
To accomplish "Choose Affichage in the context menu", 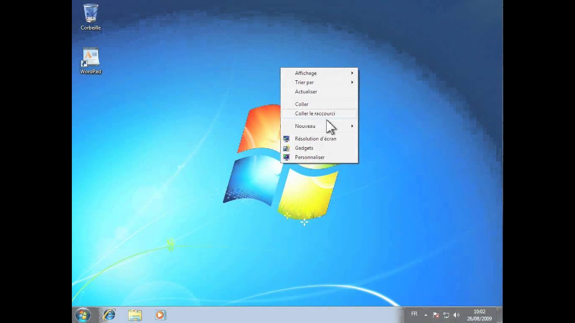I will tap(319, 73).
